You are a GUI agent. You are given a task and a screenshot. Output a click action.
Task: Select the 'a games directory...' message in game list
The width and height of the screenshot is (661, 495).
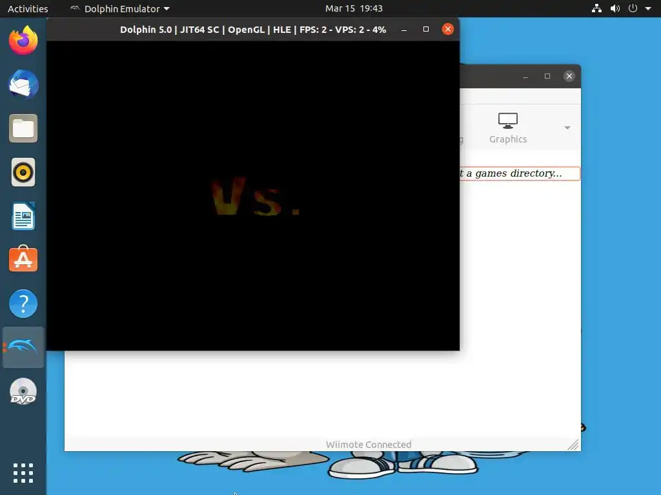click(x=514, y=173)
